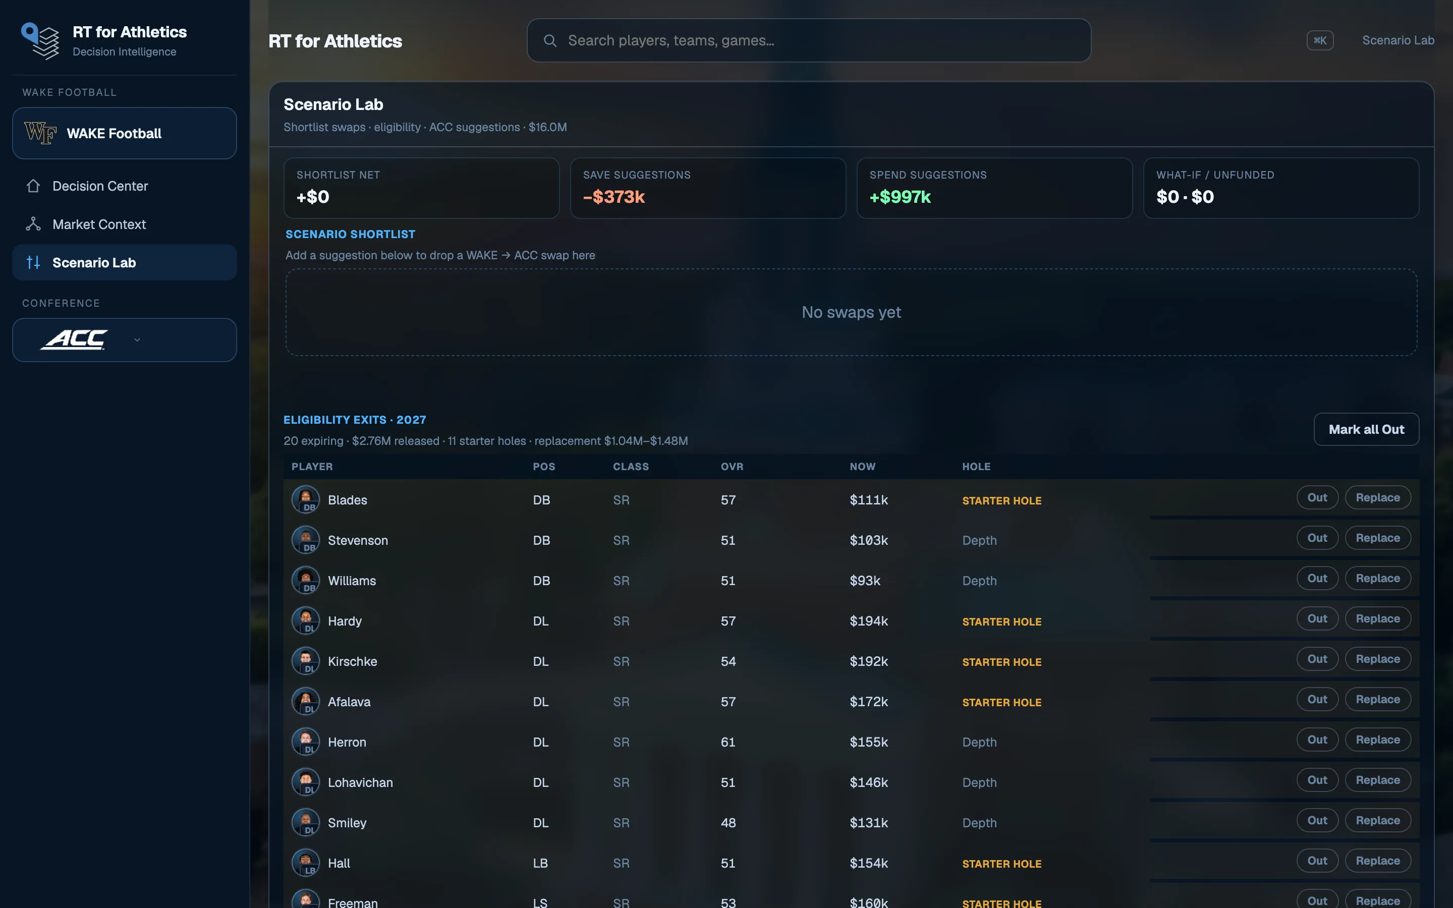
Task: Click Hall player avatar
Action: (306, 863)
